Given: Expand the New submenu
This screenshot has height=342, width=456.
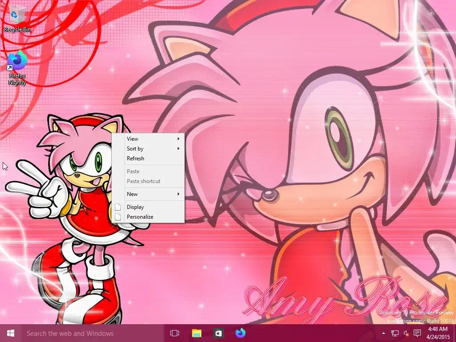Looking at the screenshot, I should coord(148,194).
